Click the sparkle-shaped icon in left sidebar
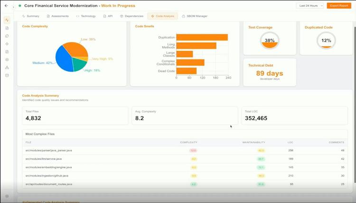The image size is (356, 203). [x=7, y=44]
